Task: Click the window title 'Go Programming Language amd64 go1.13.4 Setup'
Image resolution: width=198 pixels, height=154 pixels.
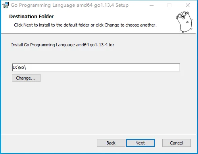Action: click(69, 5)
